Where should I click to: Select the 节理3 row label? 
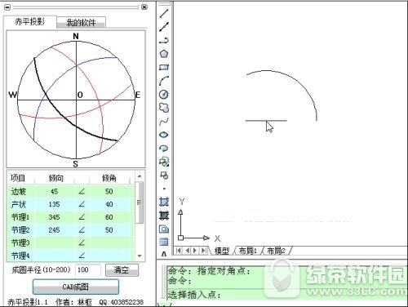tap(20, 242)
